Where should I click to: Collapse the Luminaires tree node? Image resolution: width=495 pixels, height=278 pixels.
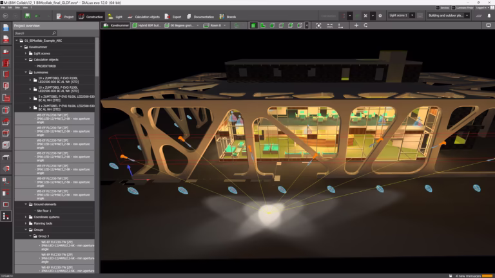(x=26, y=72)
